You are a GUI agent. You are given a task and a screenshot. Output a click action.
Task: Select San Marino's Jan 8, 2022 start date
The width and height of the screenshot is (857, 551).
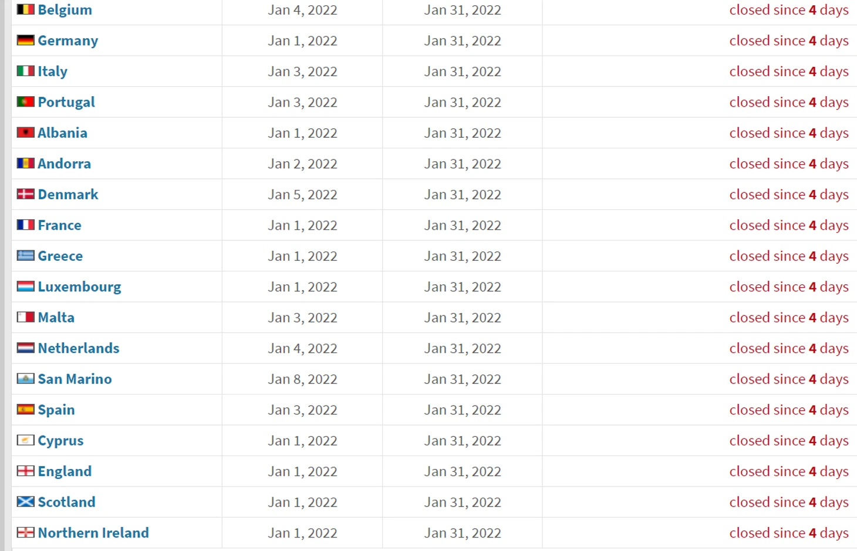(303, 379)
